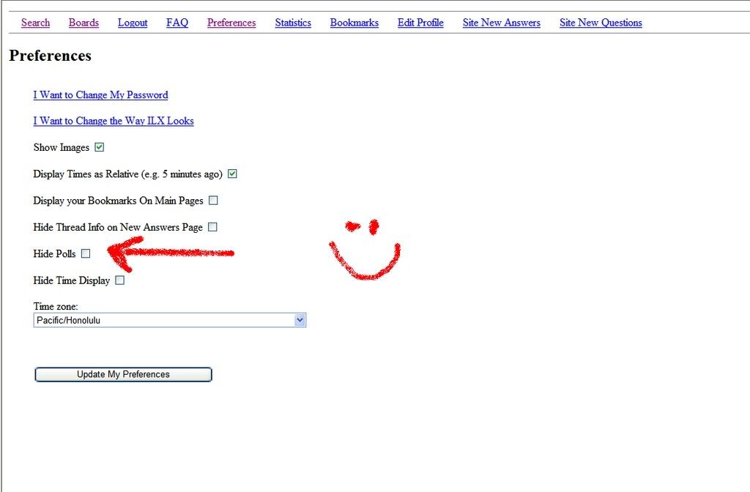Toggle Display Times as Relative checkbox

coord(233,174)
